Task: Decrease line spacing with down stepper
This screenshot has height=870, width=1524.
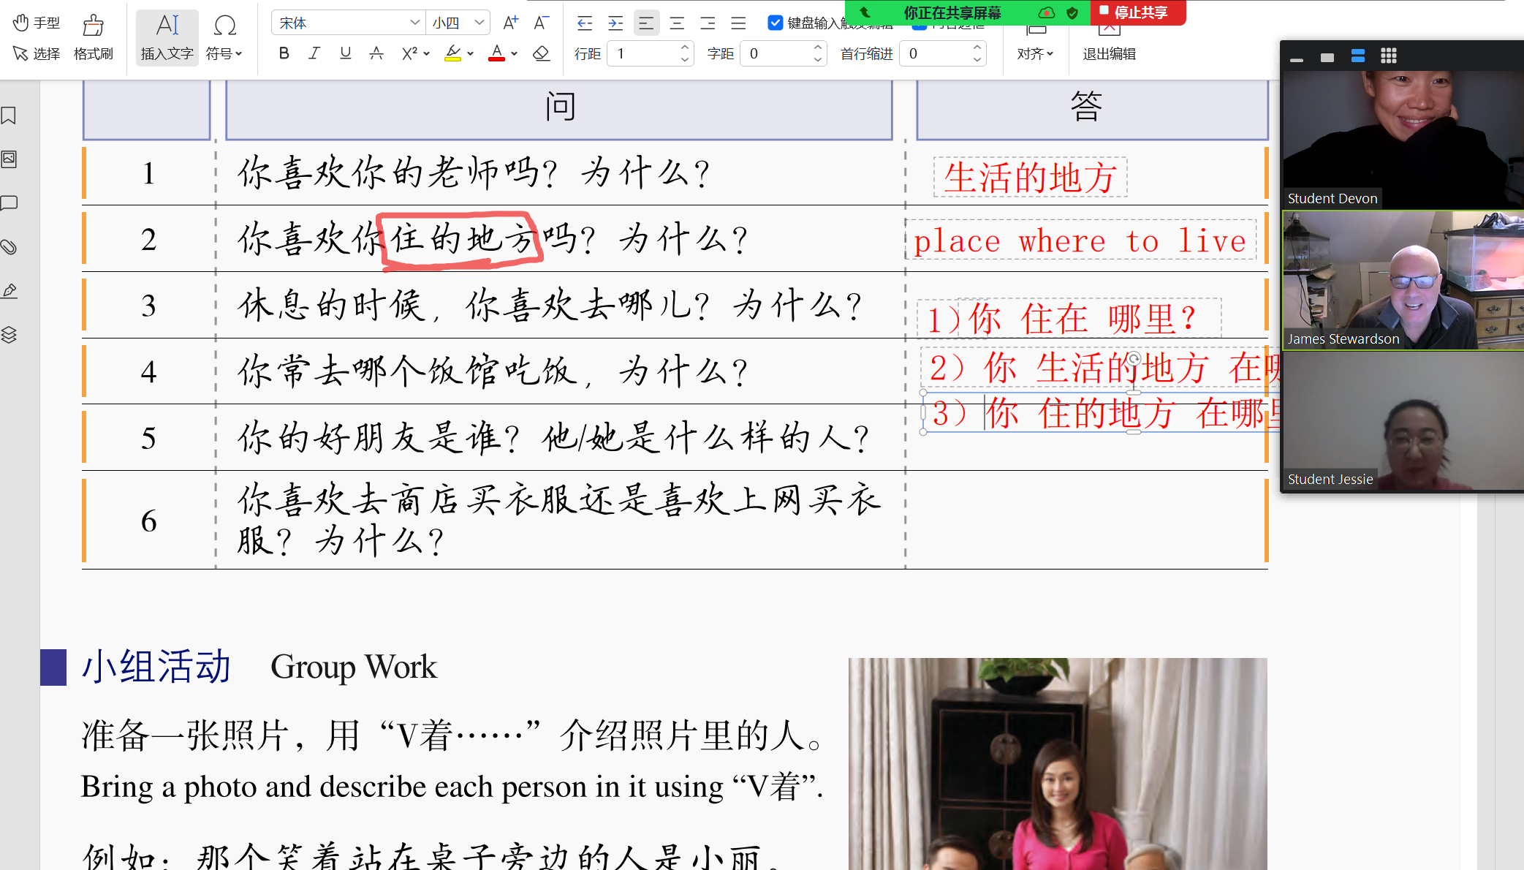Action: pyautogui.click(x=685, y=59)
